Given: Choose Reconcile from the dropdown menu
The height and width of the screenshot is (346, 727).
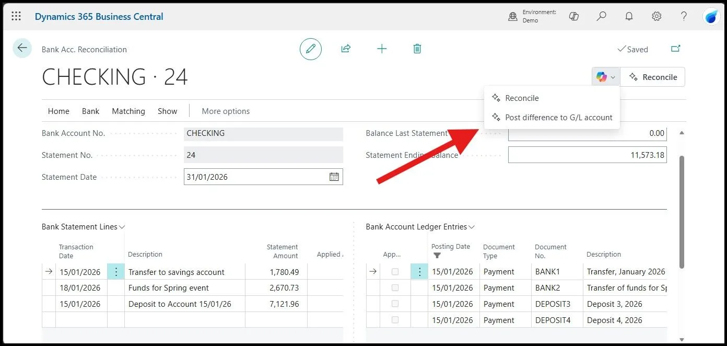Looking at the screenshot, I should tap(552, 98).
